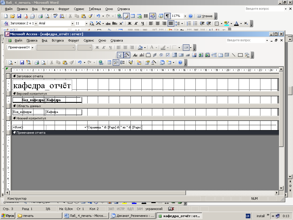Screen dimensions: 293x220
Task: Select the Check Box tool in toolbox
Action: coord(168,55)
